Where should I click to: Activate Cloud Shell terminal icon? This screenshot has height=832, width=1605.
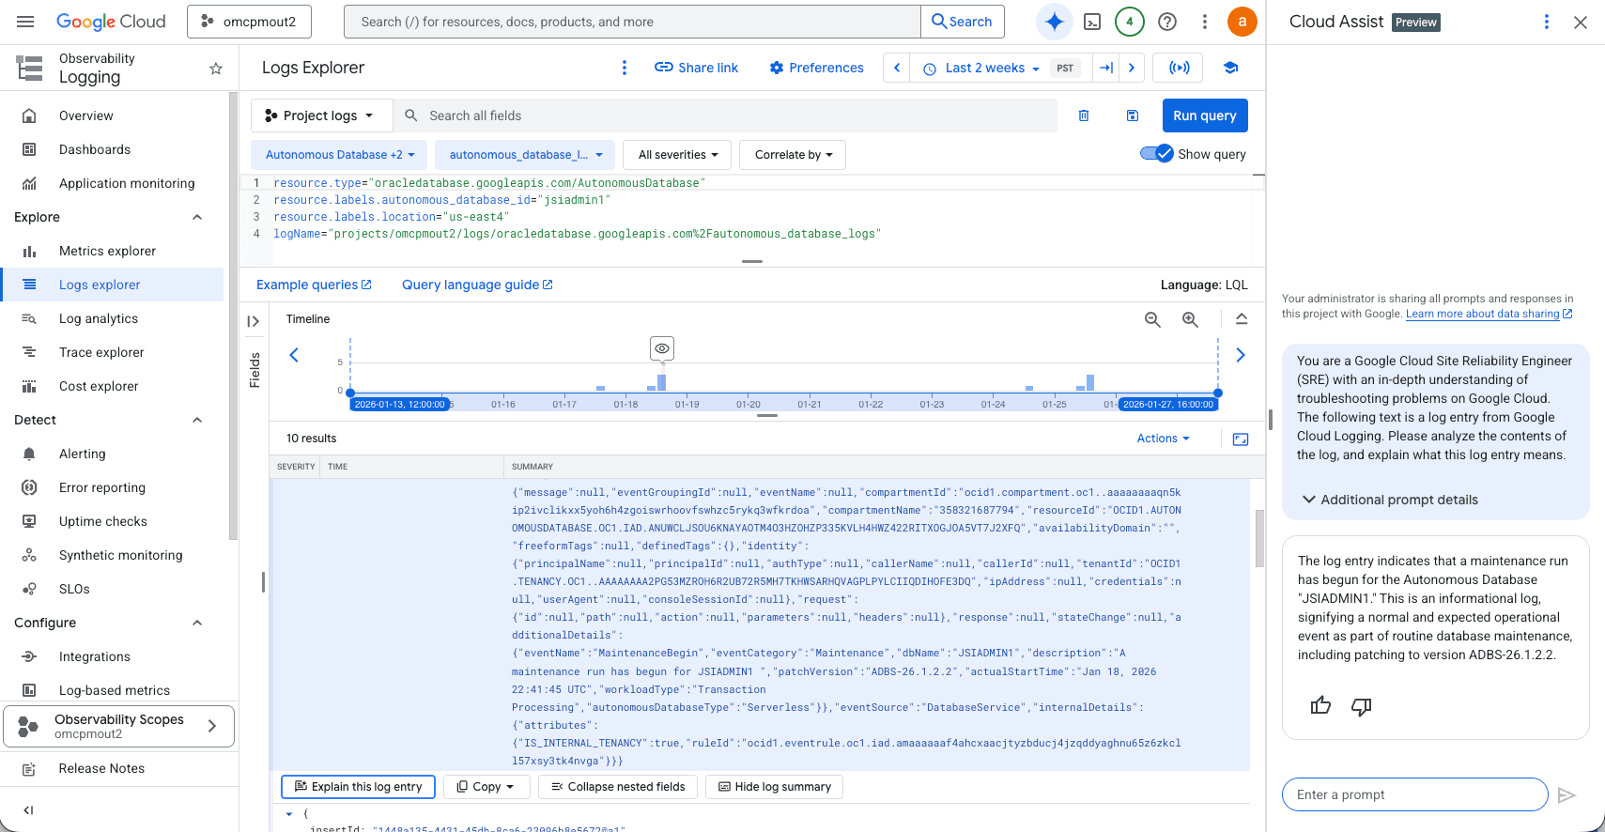[x=1092, y=22]
